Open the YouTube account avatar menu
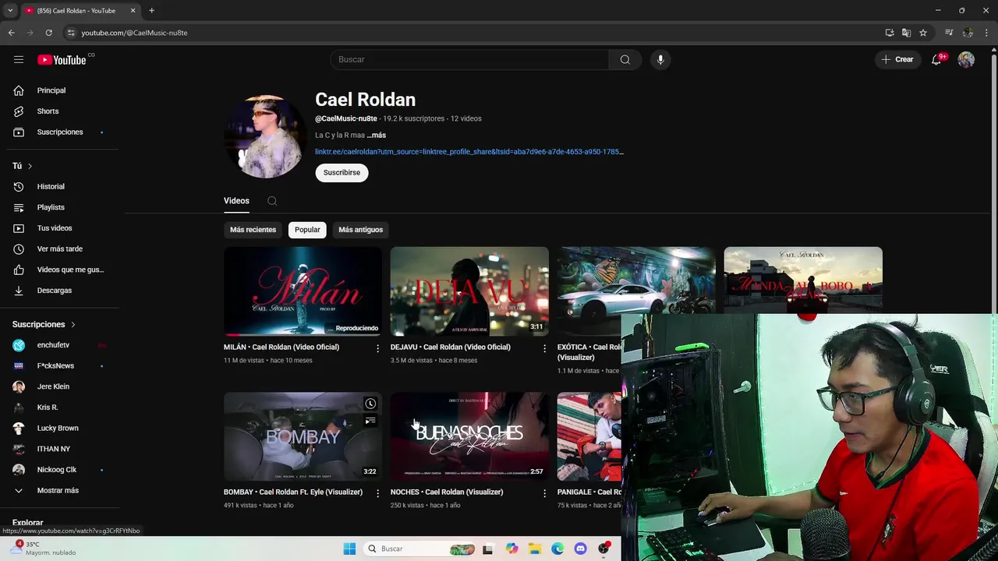998x561 pixels. pos(966,59)
